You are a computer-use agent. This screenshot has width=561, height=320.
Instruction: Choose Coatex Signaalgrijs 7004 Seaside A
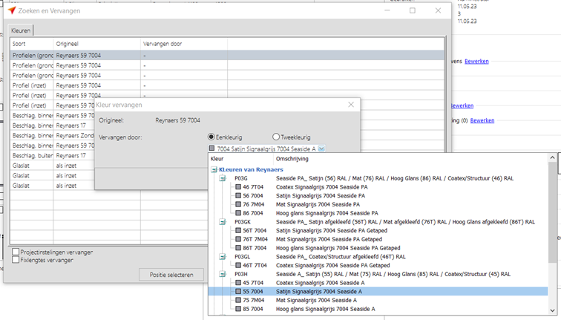pyautogui.click(x=321, y=283)
